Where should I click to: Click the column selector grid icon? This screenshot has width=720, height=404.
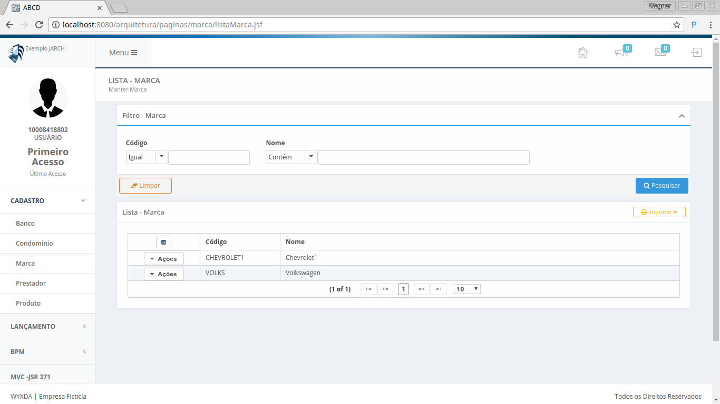(163, 242)
